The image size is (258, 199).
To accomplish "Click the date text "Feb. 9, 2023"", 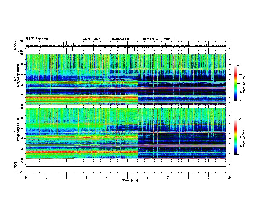I will pyautogui.click(x=91, y=39).
